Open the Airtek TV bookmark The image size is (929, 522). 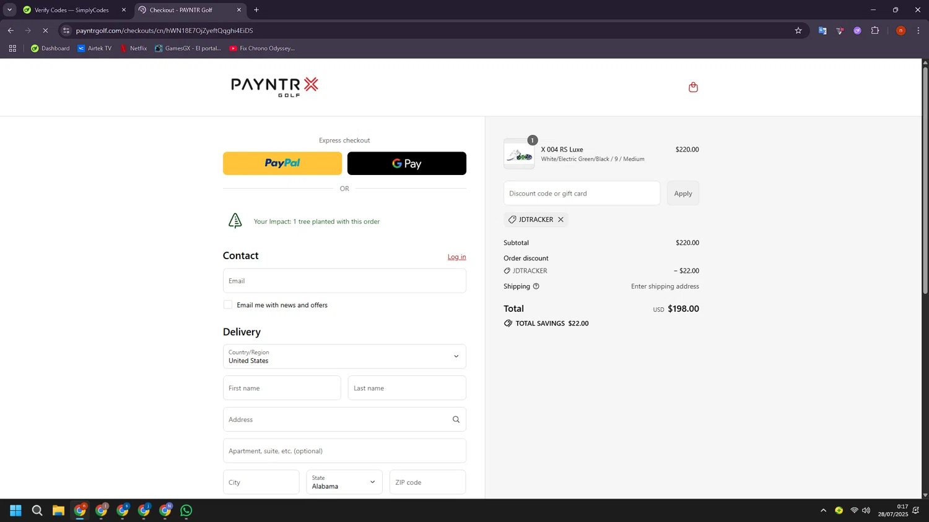(95, 48)
